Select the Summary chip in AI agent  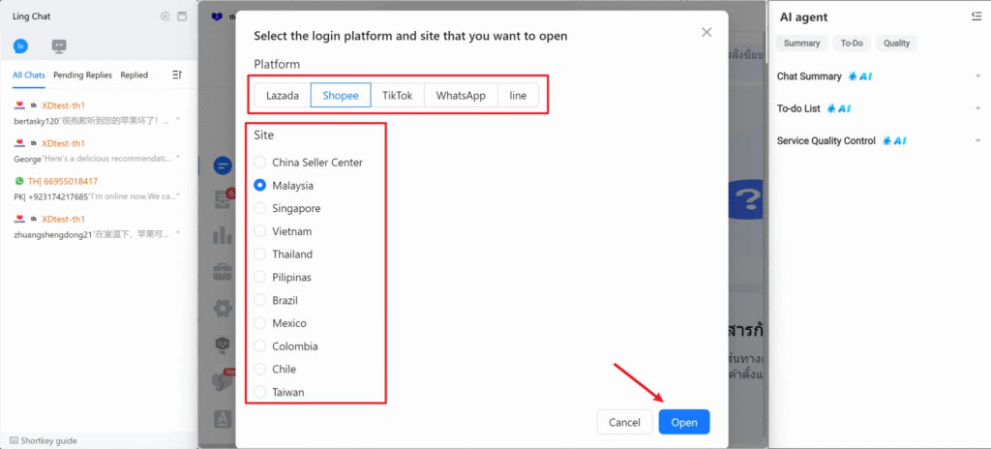(x=801, y=43)
